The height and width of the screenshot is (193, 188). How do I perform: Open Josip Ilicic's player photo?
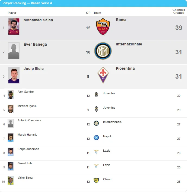[14, 75]
